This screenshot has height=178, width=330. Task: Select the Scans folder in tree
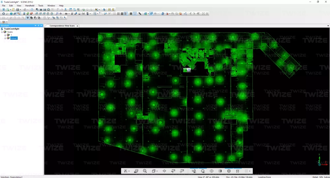(10, 32)
